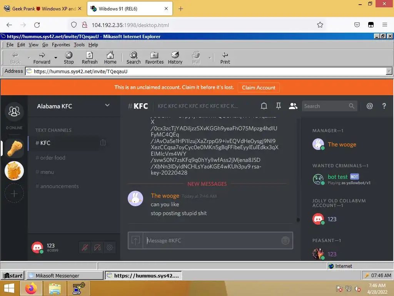Image resolution: width=394 pixels, height=296 pixels.
Task: Open the Edit menu
Action: (x=21, y=45)
